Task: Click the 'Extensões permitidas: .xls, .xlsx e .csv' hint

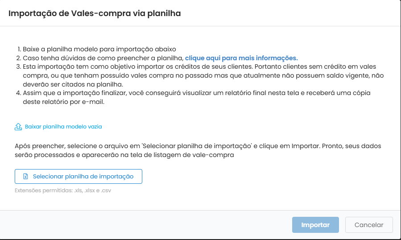Action: pyautogui.click(x=63, y=190)
